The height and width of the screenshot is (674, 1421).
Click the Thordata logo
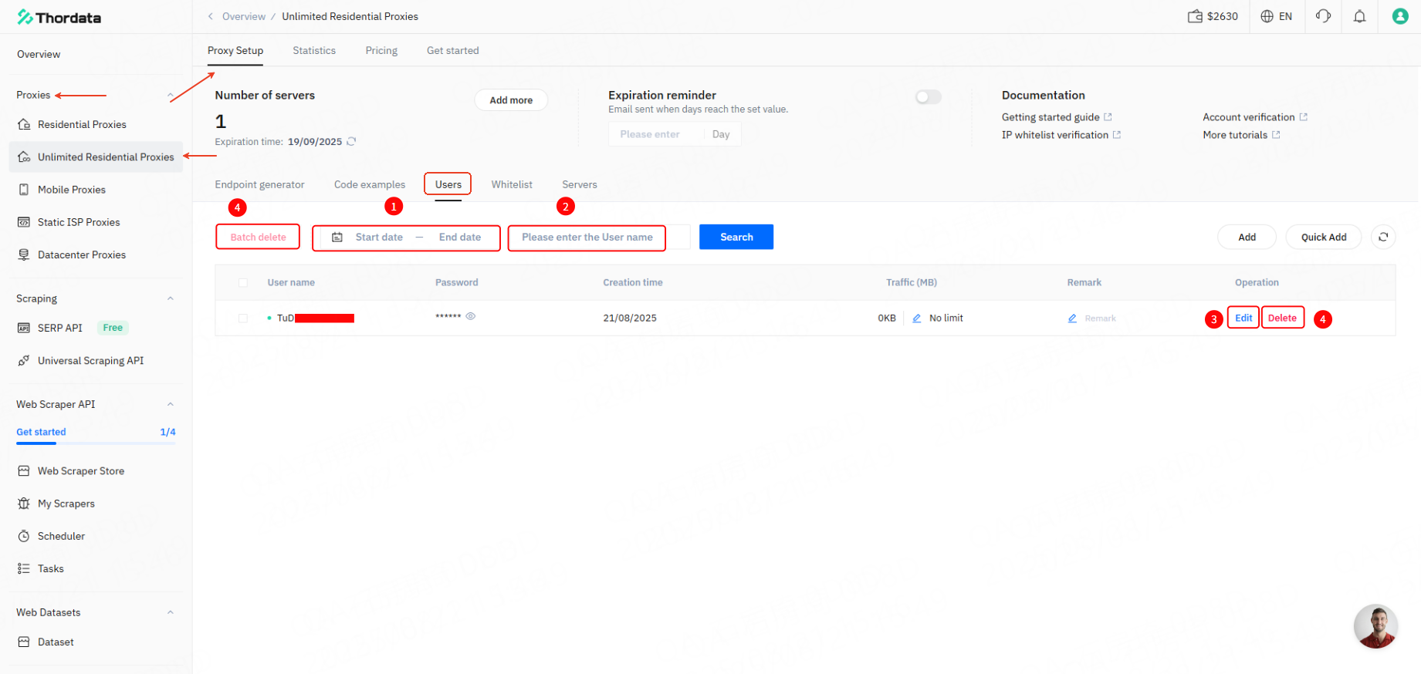point(59,17)
